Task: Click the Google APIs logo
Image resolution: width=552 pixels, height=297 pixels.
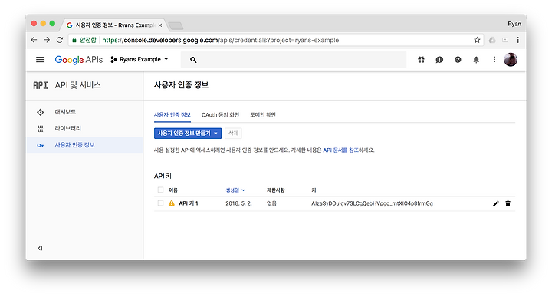Action: 78,60
